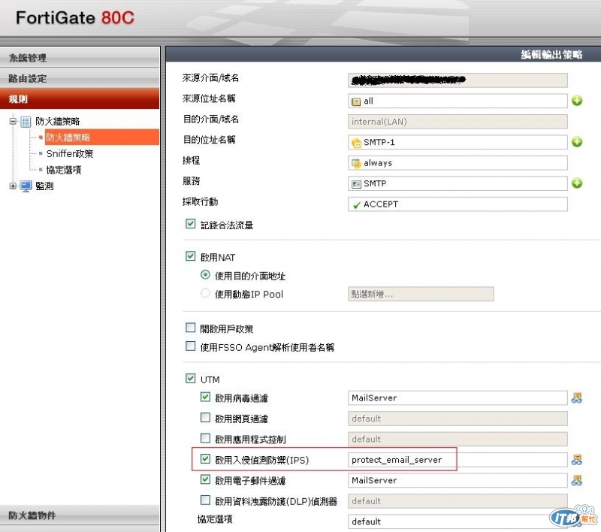Enable 開啟用戶政策 checkbox
The width and height of the screenshot is (601, 532).
click(191, 328)
